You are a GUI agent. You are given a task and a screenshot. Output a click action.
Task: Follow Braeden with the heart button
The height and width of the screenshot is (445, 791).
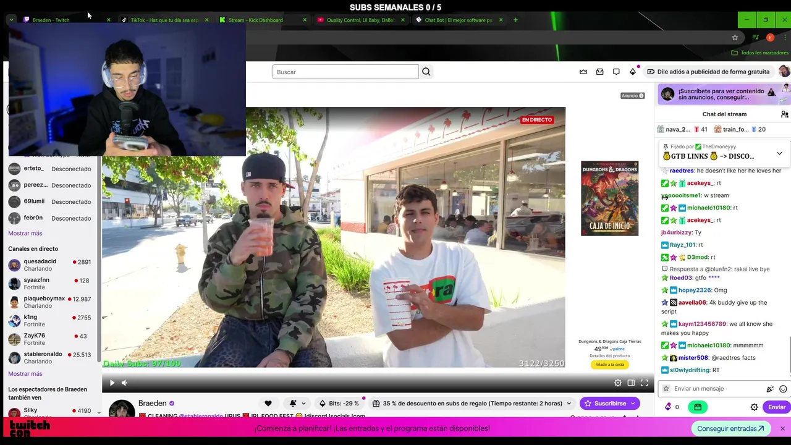(268, 404)
